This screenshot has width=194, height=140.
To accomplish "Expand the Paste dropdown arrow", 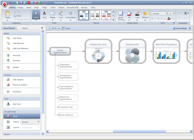I will 8,20.
